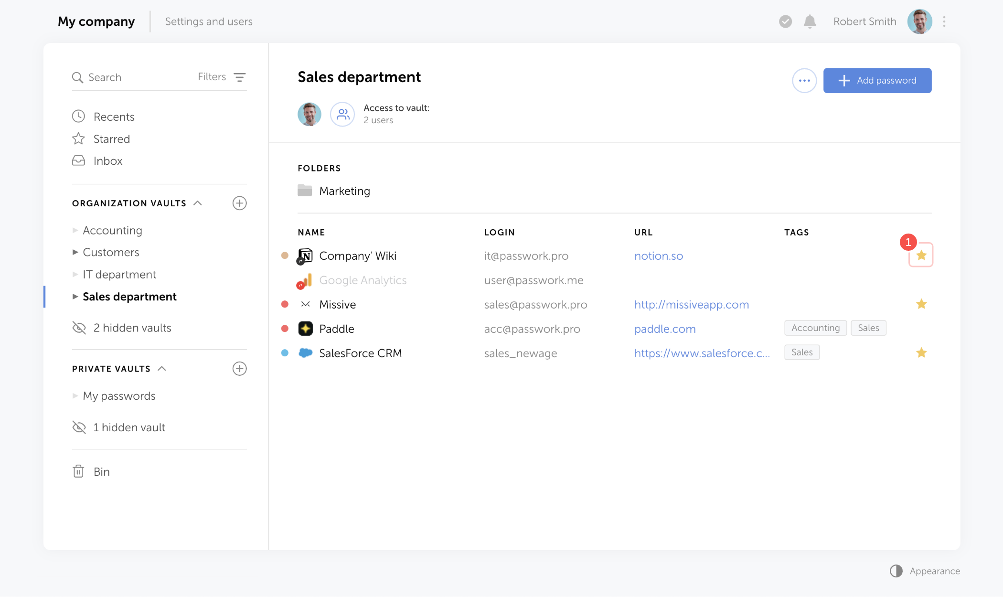The image size is (1003, 597).
Task: Expand the Customers vault arrow
Action: click(75, 252)
